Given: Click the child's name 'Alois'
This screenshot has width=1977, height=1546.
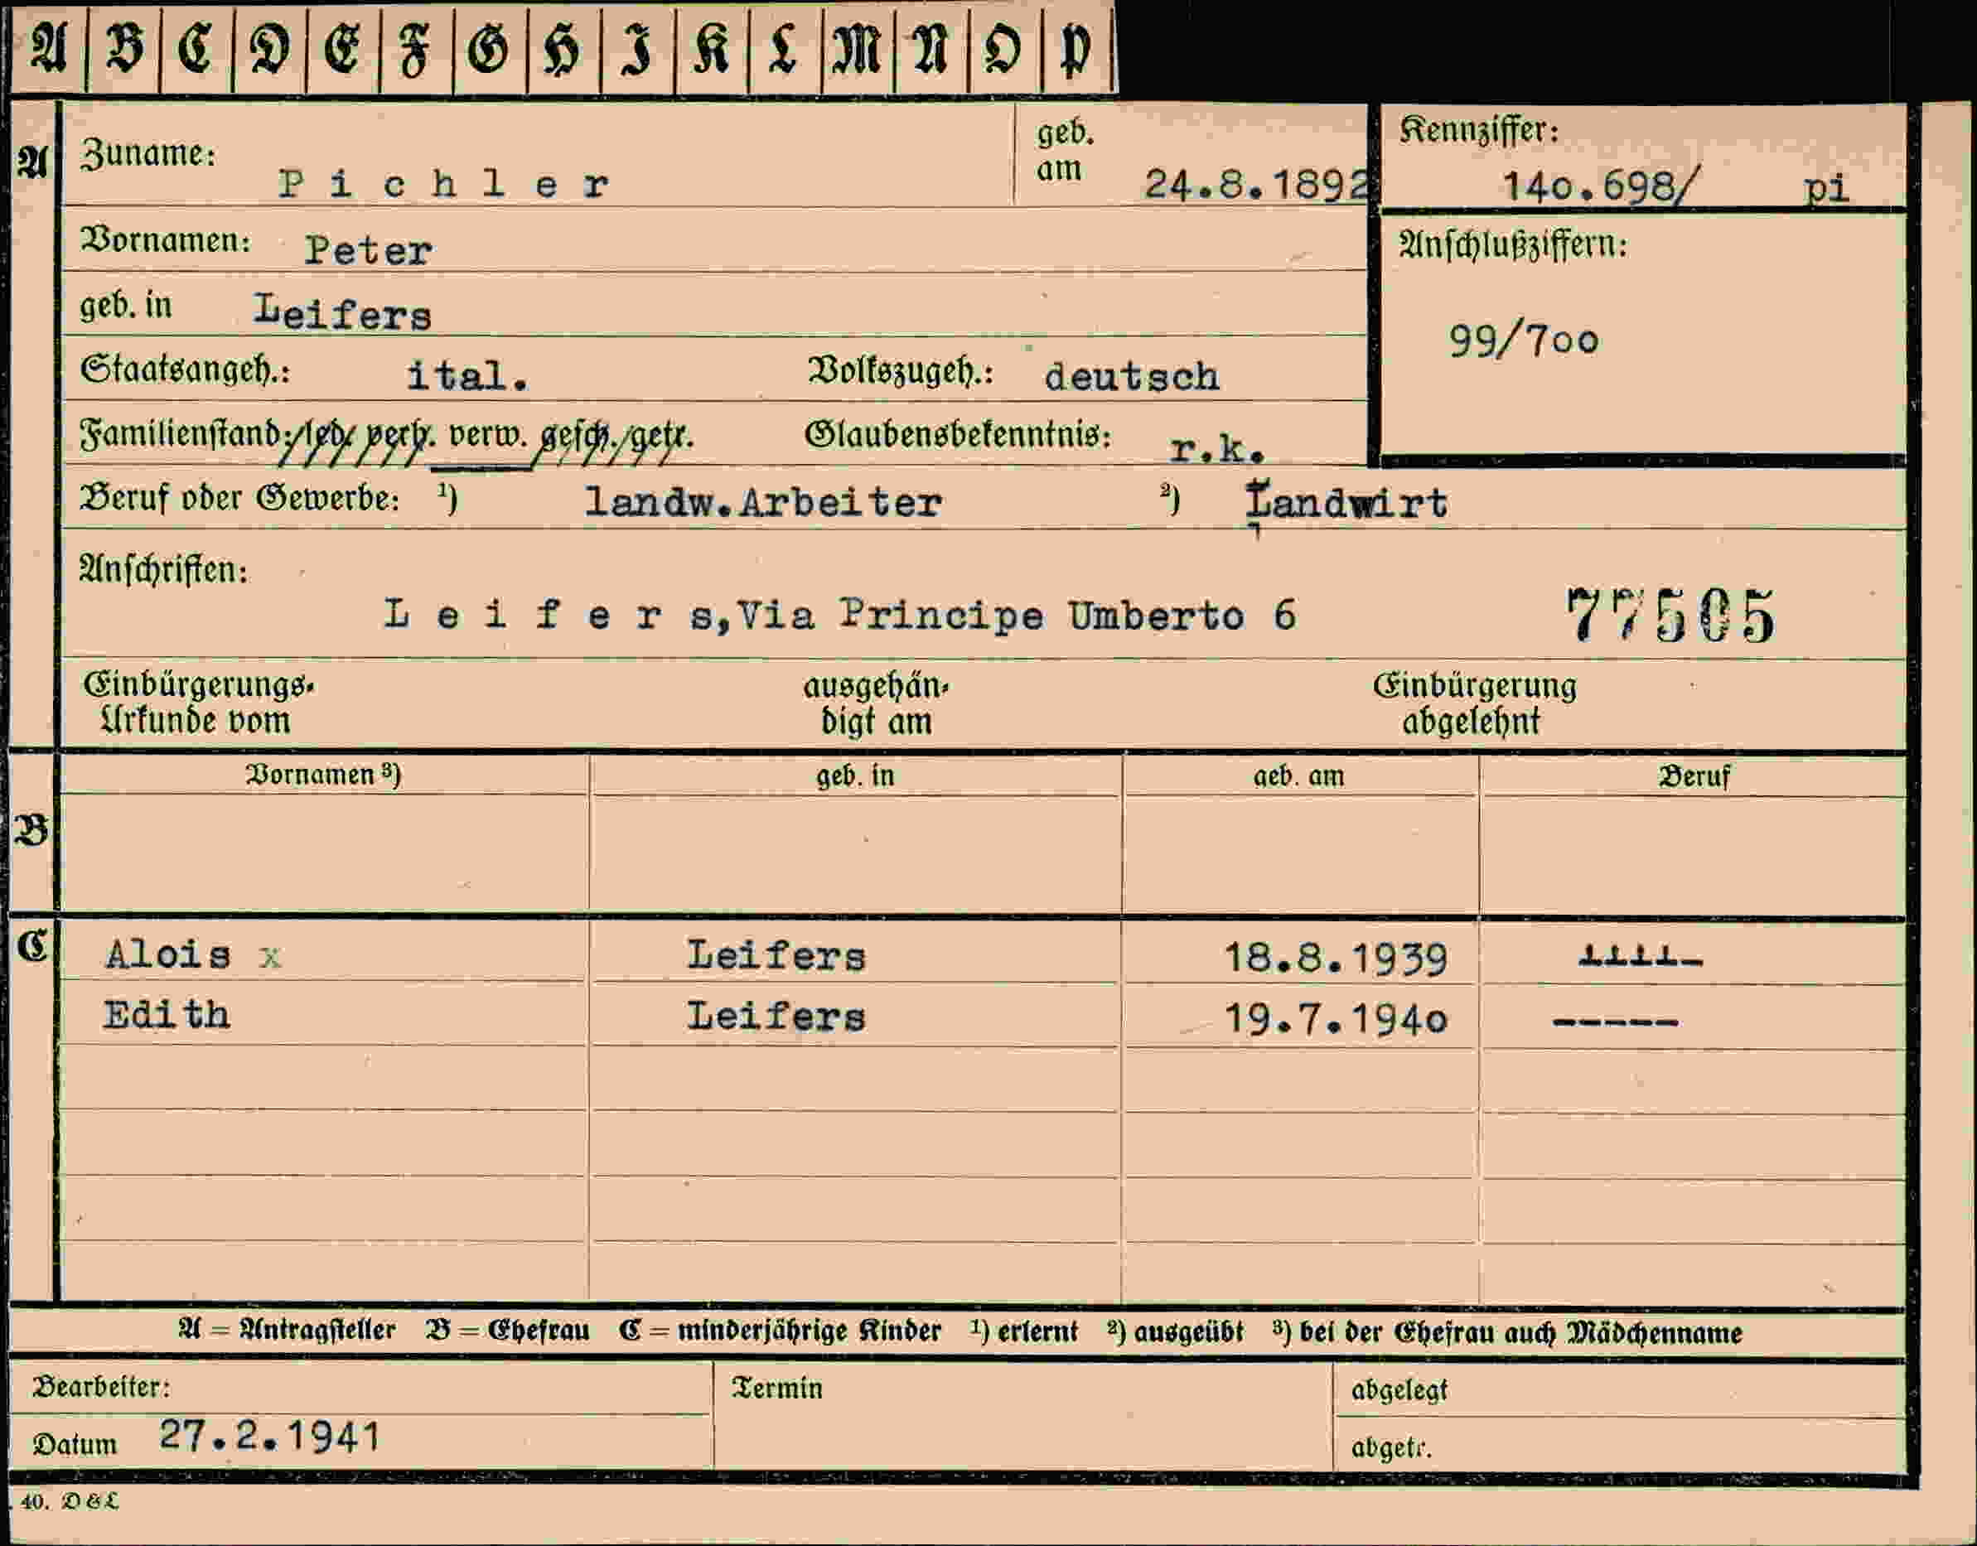Looking at the screenshot, I should coord(168,955).
